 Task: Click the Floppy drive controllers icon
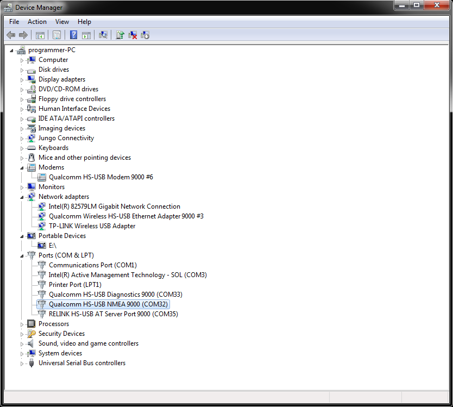(31, 99)
